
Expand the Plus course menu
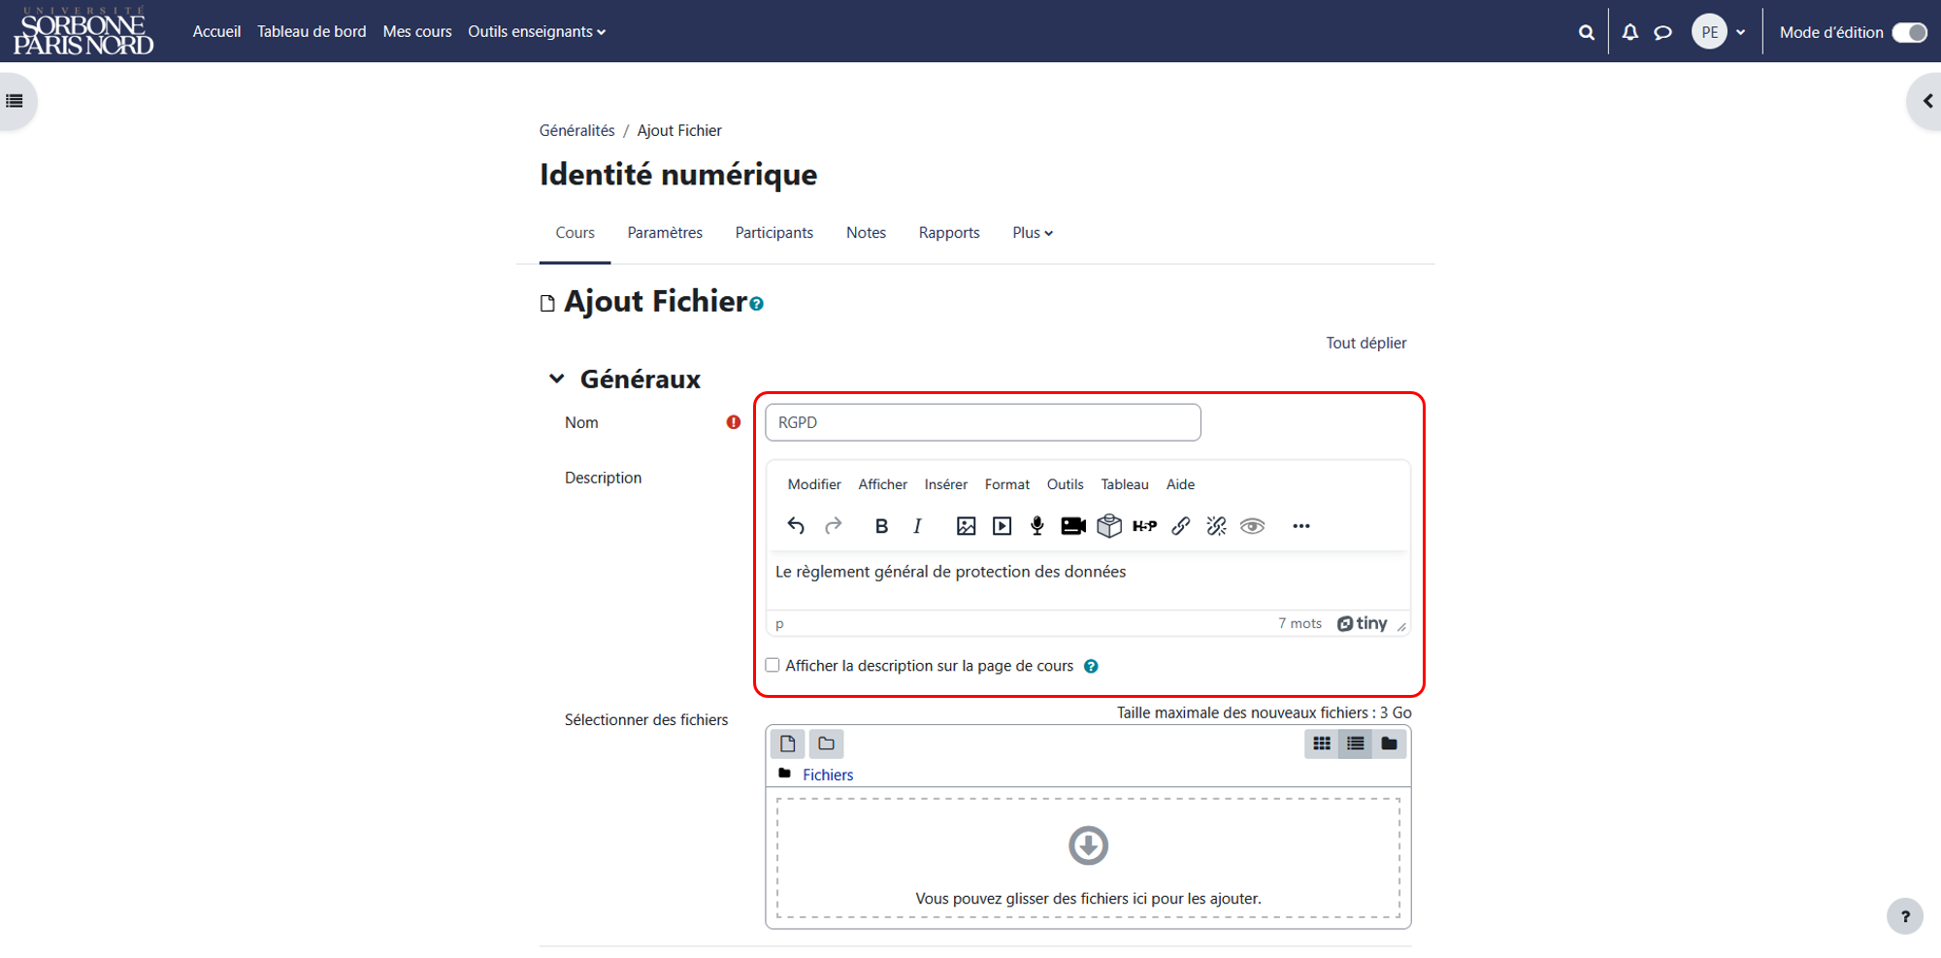pos(1033,233)
